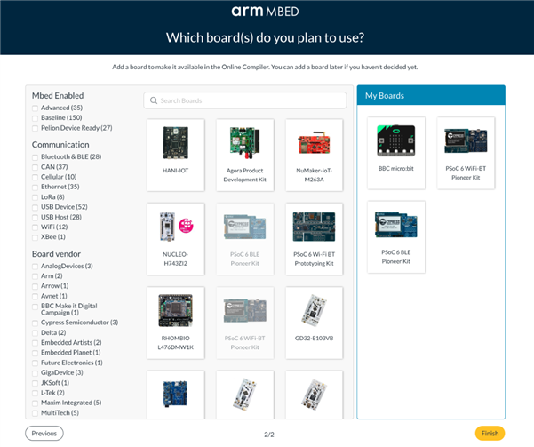The height and width of the screenshot is (447, 534).
Task: Filter by LoRa (8)
Action: (x=35, y=197)
